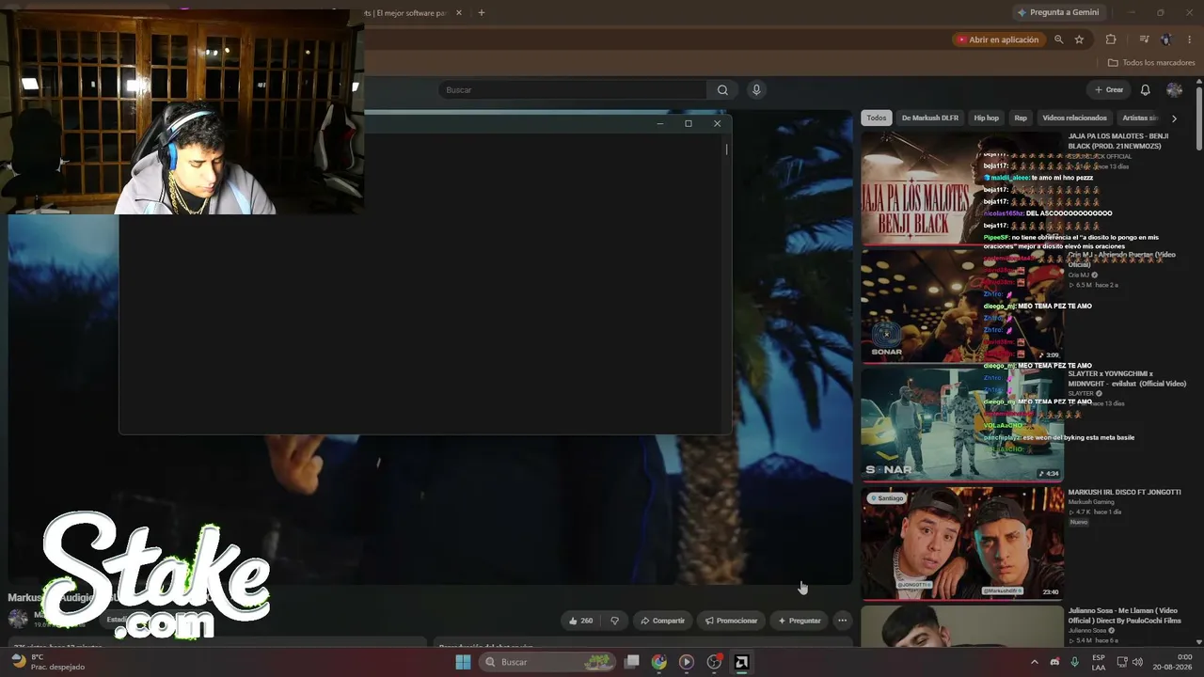Click the 'Preguntar' button
The height and width of the screenshot is (677, 1204).
(799, 621)
